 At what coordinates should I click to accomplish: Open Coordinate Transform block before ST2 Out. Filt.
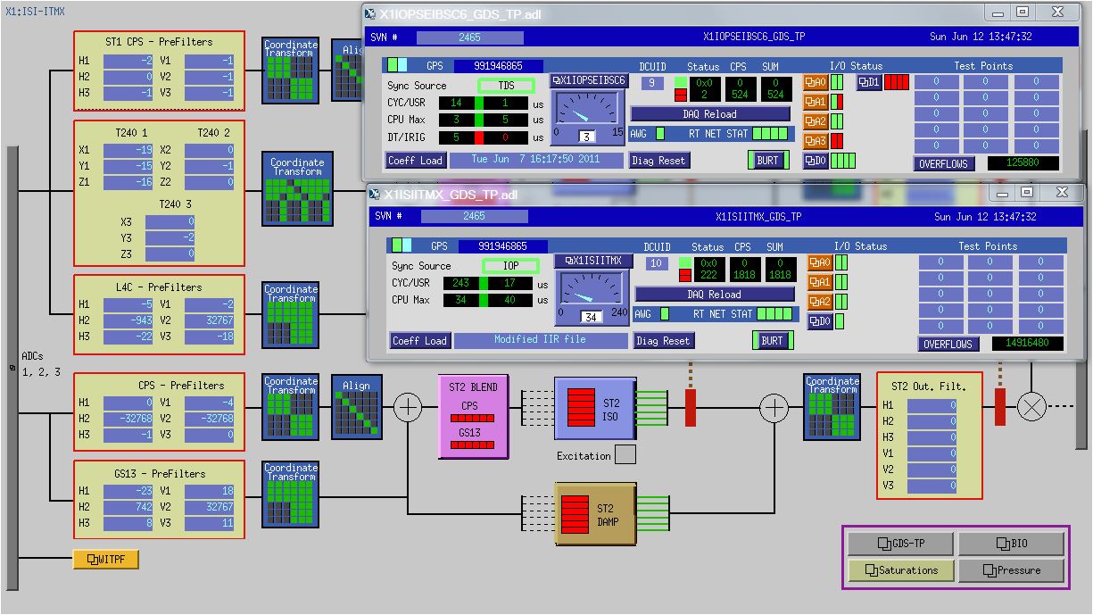point(832,406)
